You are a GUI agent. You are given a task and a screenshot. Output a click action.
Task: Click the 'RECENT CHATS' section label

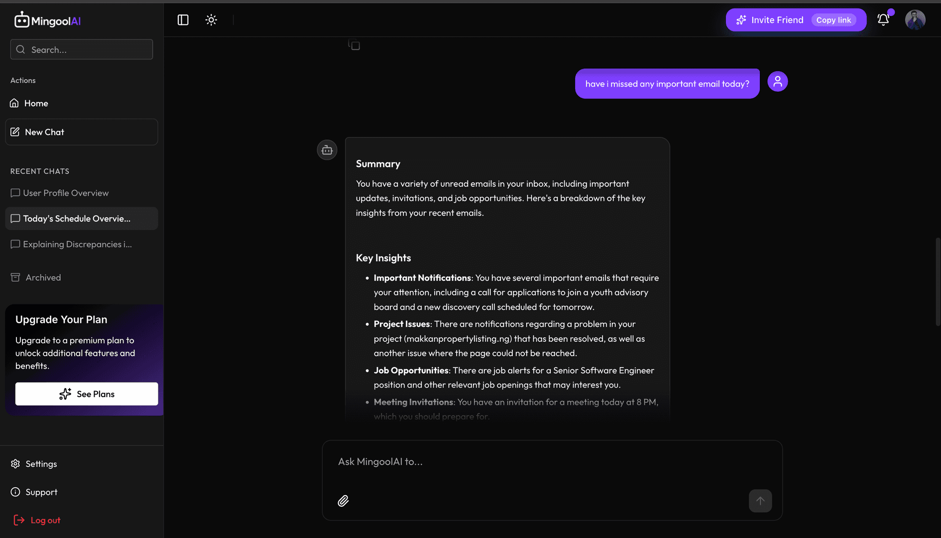pyautogui.click(x=40, y=171)
